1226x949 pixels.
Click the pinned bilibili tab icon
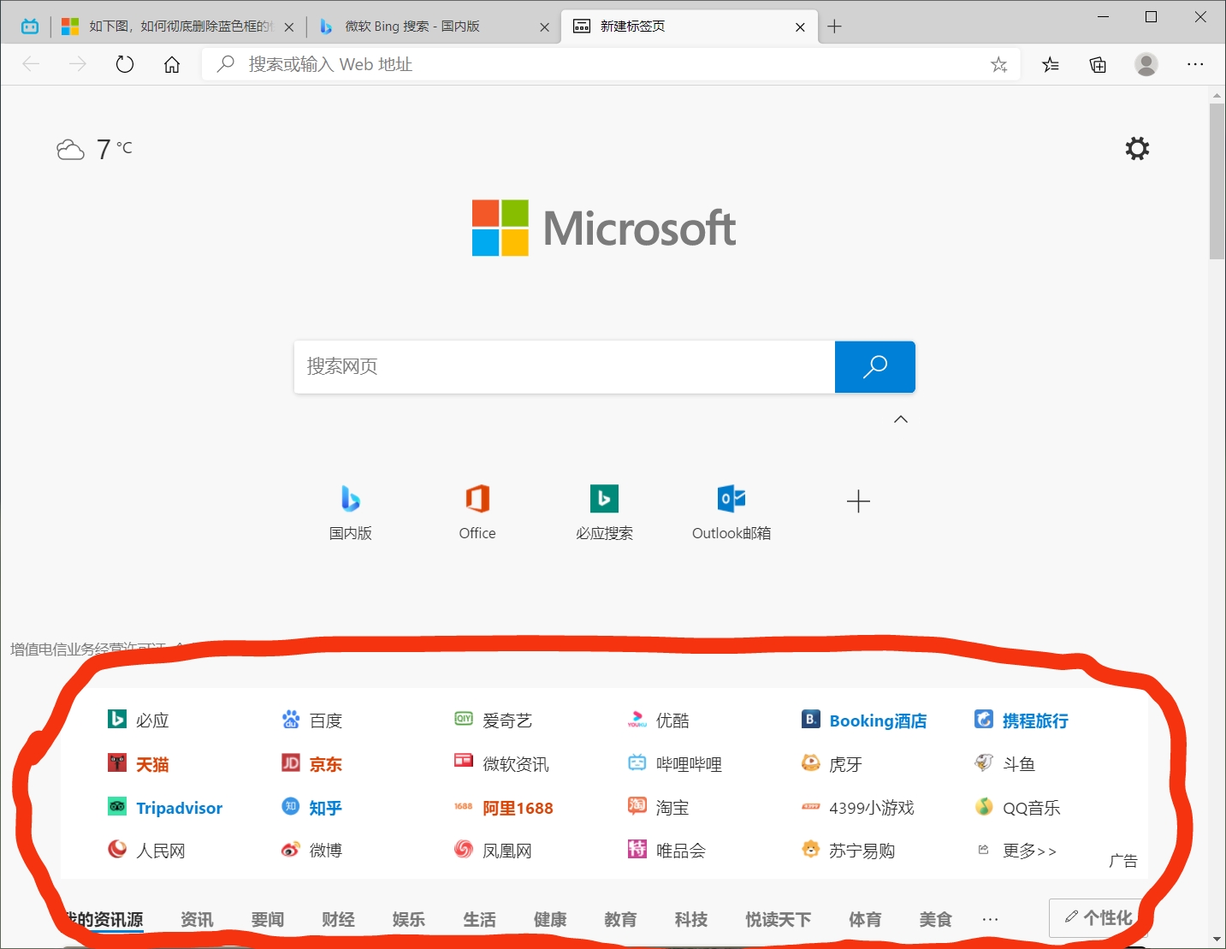[30, 27]
